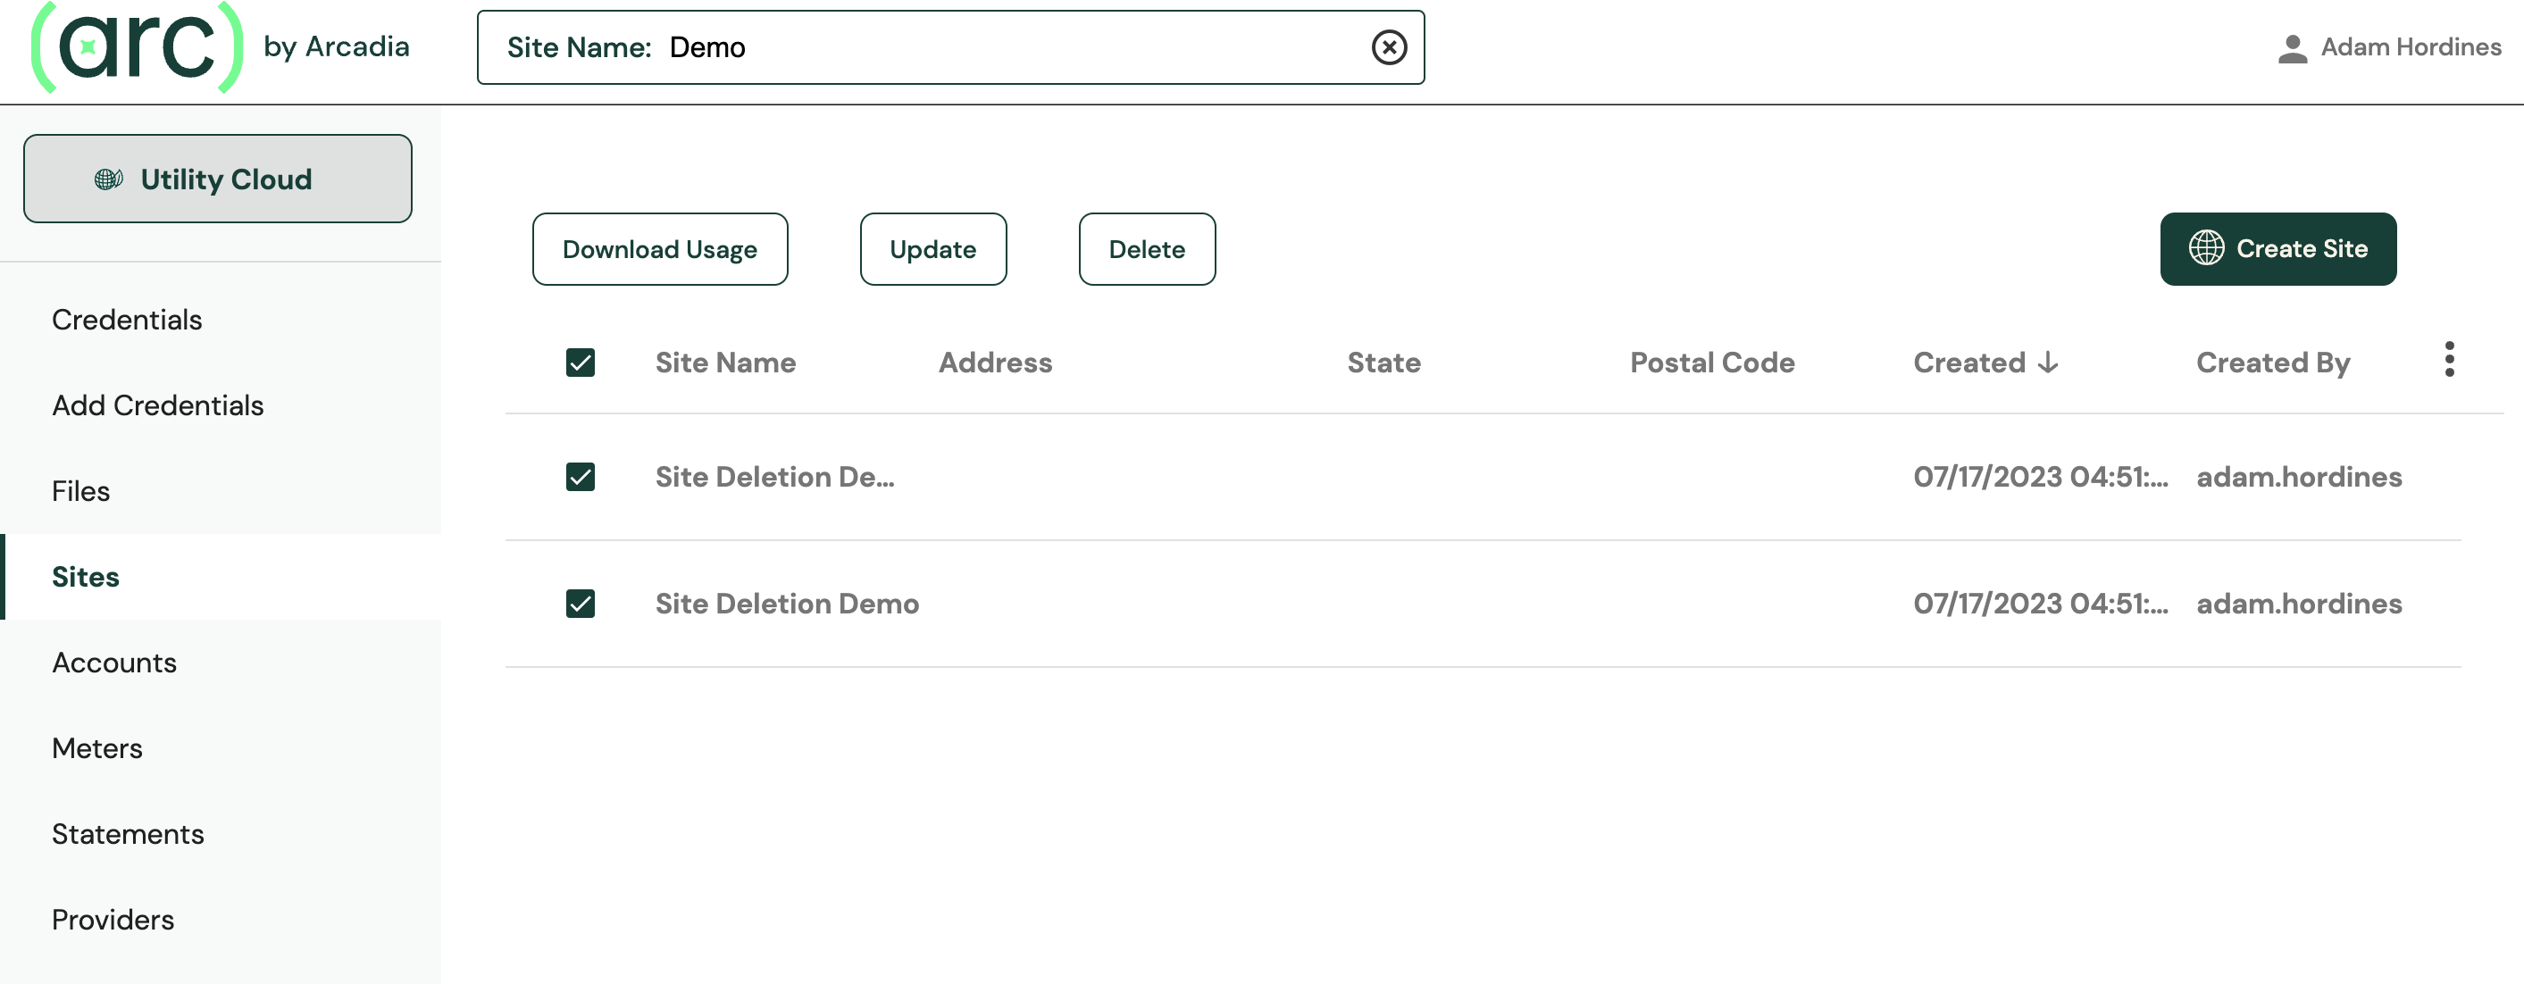Image resolution: width=2524 pixels, height=984 pixels.
Task: Open the Statements page in sidebar
Action: pyautogui.click(x=129, y=834)
